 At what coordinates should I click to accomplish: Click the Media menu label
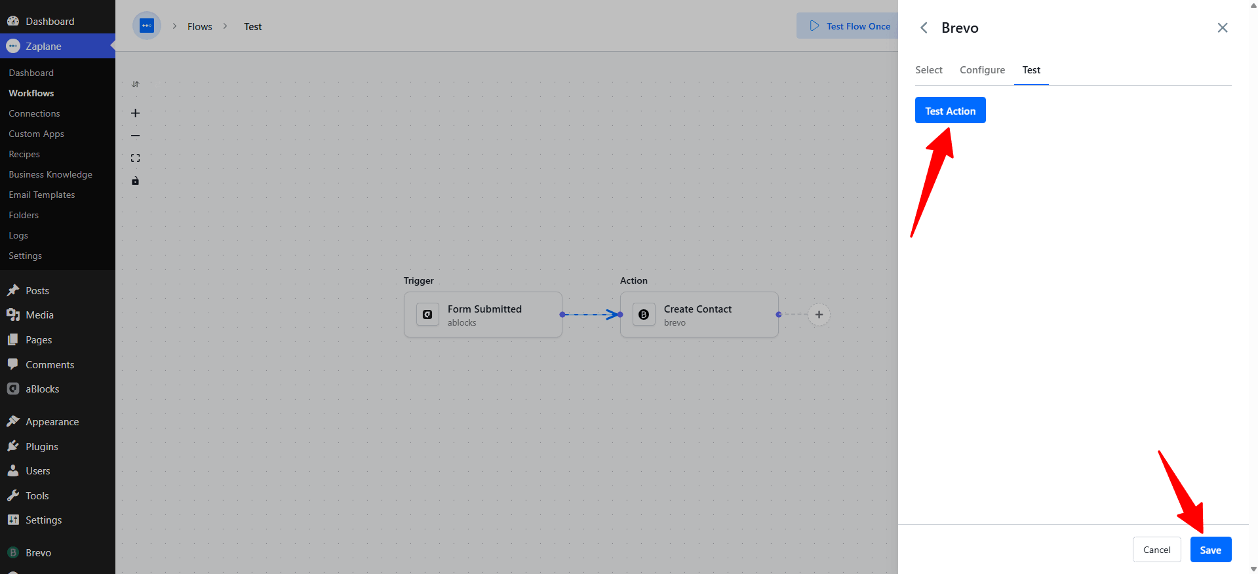pyautogui.click(x=39, y=315)
